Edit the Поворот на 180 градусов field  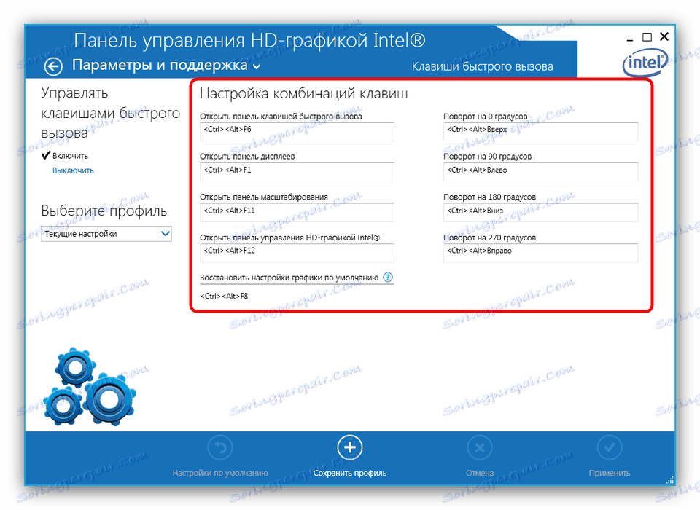[x=540, y=213]
